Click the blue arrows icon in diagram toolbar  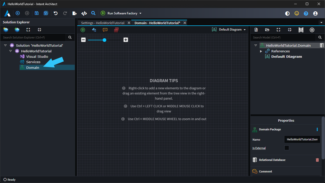coord(94,30)
